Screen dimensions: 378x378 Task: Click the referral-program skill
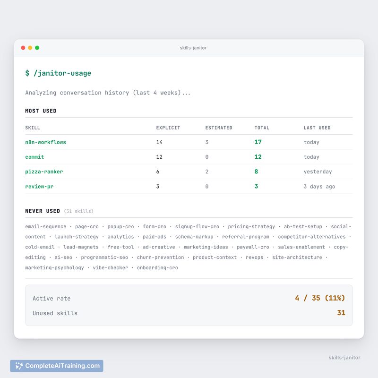[246, 237]
